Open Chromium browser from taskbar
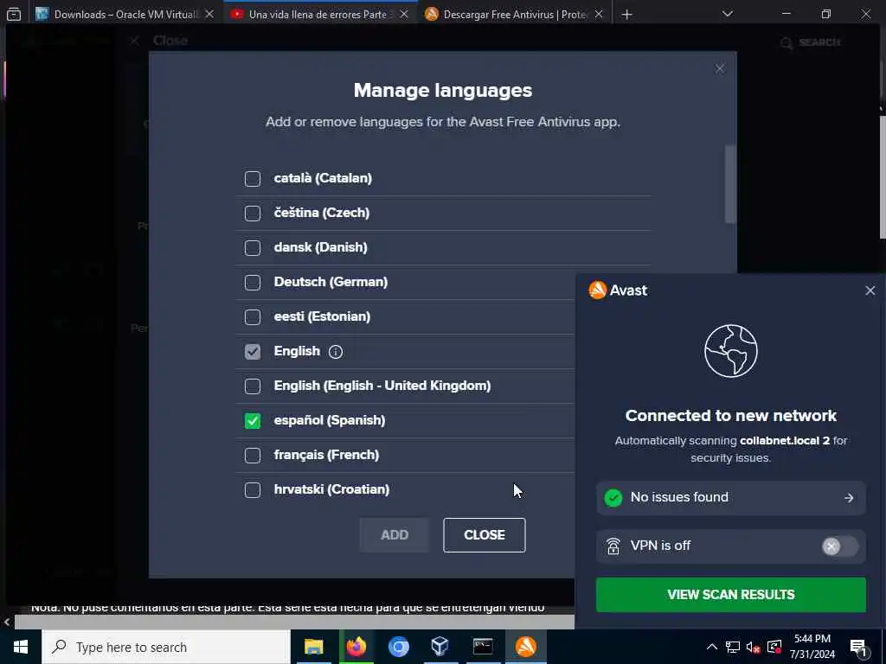The height and width of the screenshot is (664, 886). (398, 647)
